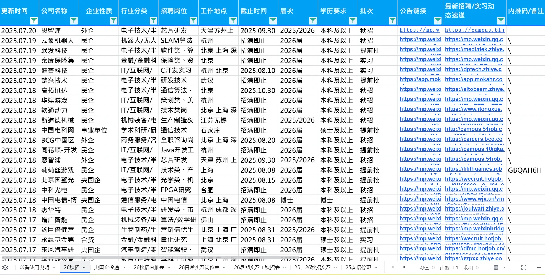Open the sheet list layers icon
The width and height of the screenshot is (545, 275).
coord(5,268)
